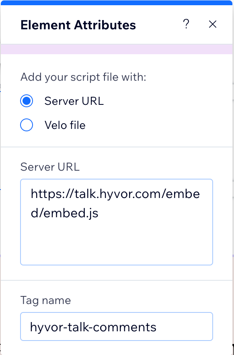This screenshot has width=234, height=355.
Task: Click the question mark icon in header
Action: (x=186, y=24)
